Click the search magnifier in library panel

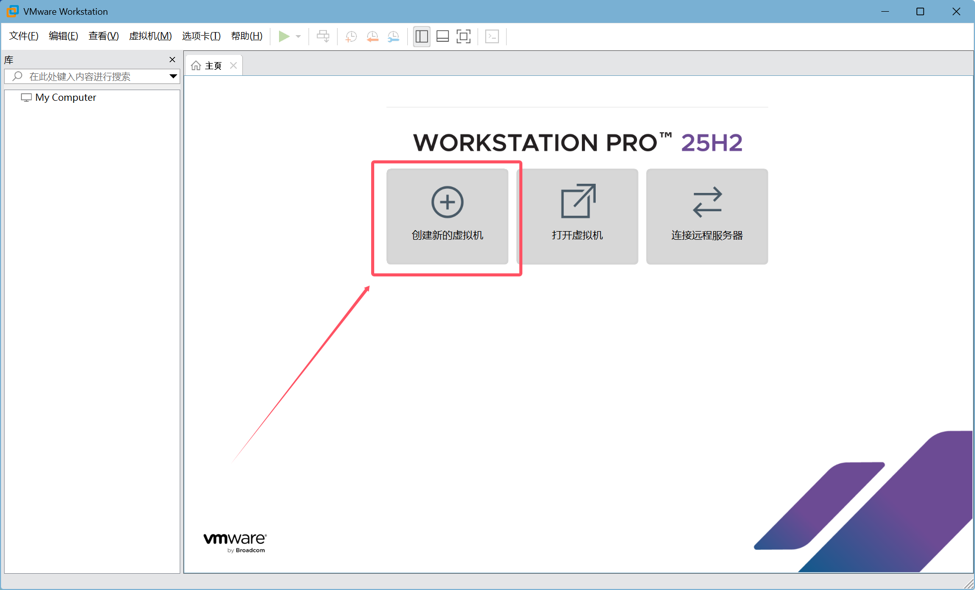[17, 76]
